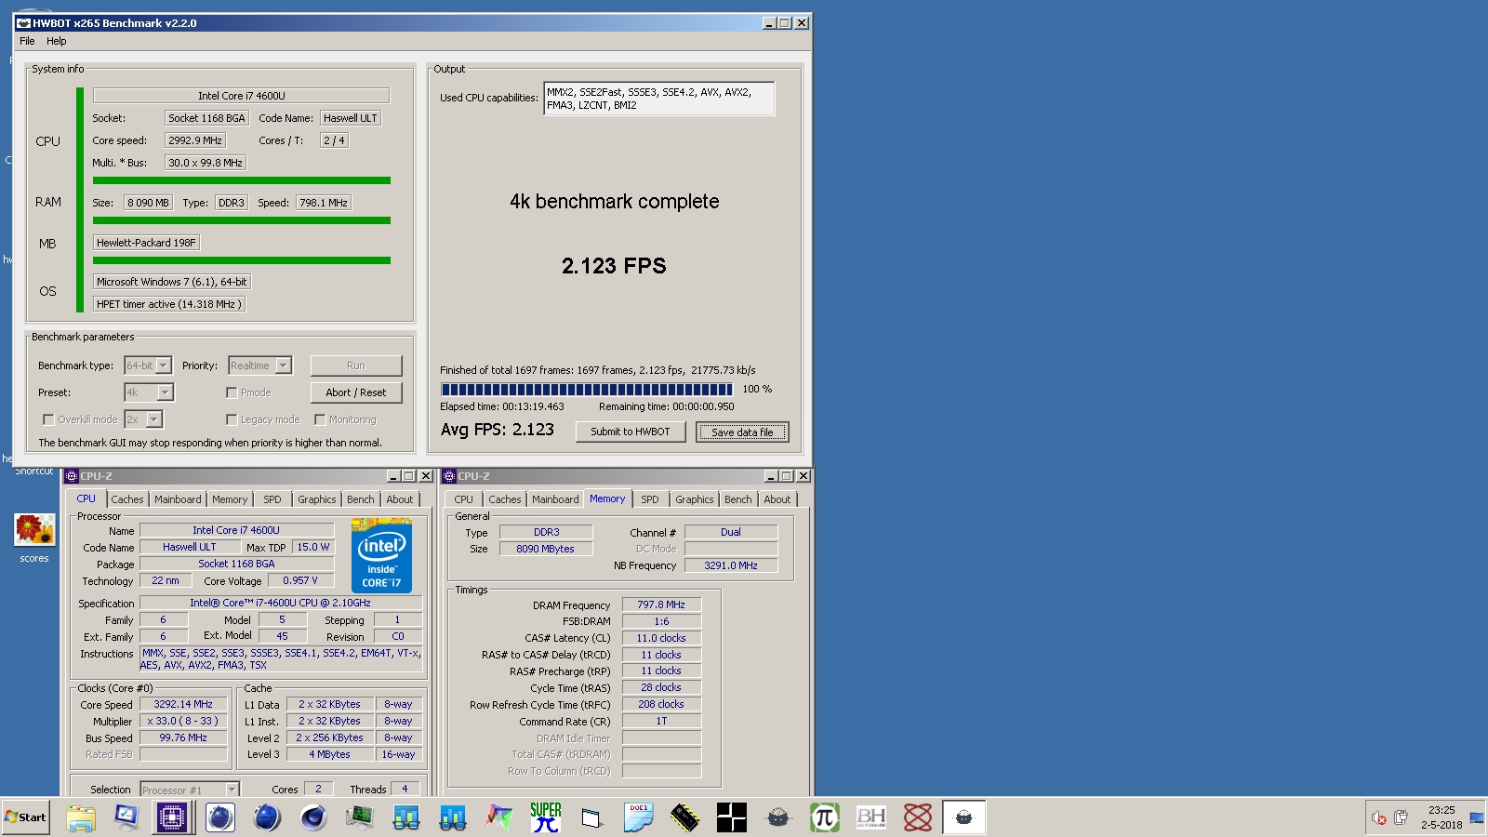Click the CPU-Z purple chip taskbar icon

coord(173,817)
